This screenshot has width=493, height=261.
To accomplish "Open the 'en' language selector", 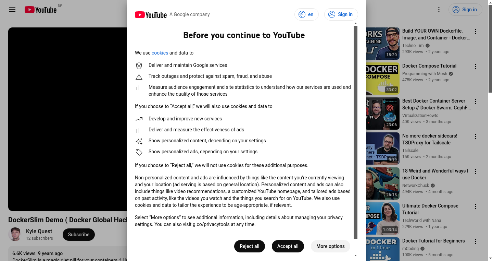I will pyautogui.click(x=306, y=14).
